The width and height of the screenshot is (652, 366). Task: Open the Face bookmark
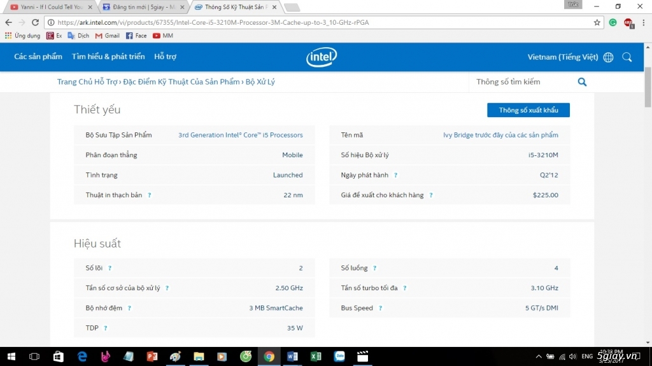tap(136, 36)
